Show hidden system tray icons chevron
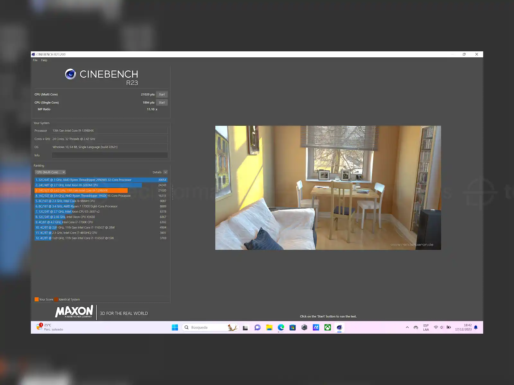The image size is (514, 385). tap(407, 327)
